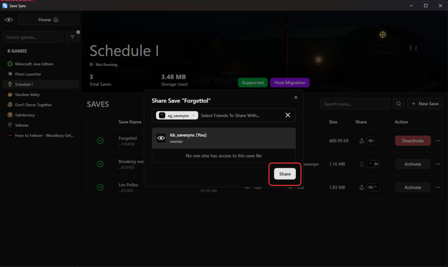Click the kb_savesync (You) owner row
The height and width of the screenshot is (267, 448).
224,138
